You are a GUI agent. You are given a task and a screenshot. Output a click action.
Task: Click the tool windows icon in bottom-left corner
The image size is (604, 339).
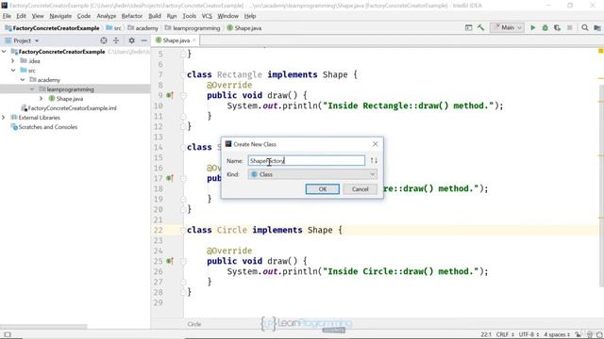(8, 334)
